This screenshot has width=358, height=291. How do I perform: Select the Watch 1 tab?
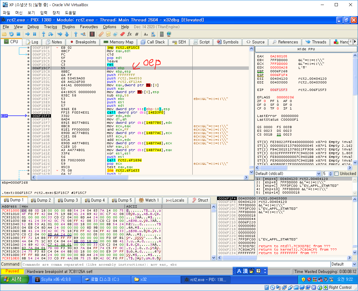pyautogui.click(x=149, y=200)
